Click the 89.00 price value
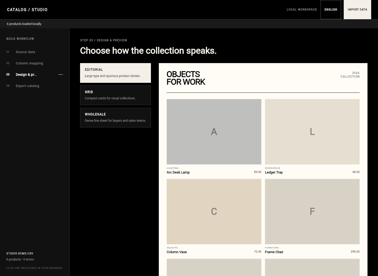Screen dimensions: 378x276 (x=258, y=172)
